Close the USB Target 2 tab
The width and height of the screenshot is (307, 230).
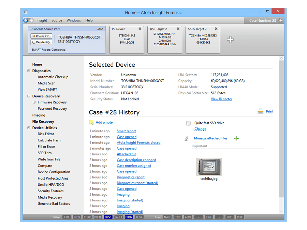(x=178, y=29)
